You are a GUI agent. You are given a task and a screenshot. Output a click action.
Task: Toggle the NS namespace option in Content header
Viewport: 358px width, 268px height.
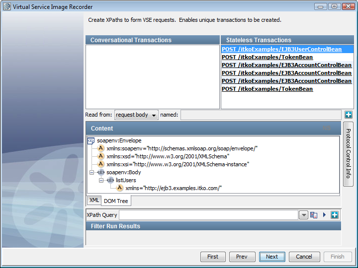click(x=327, y=128)
